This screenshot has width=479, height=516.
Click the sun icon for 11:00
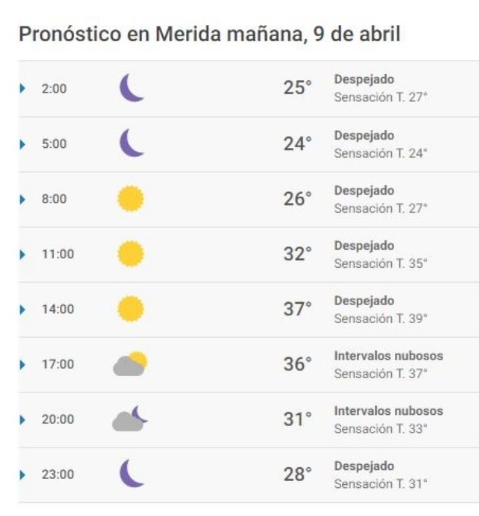click(x=130, y=254)
